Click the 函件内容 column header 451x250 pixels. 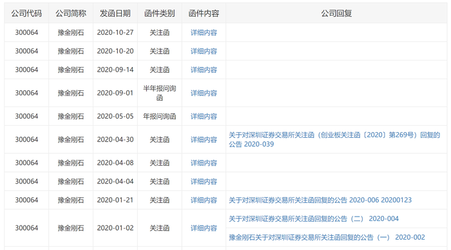point(204,14)
